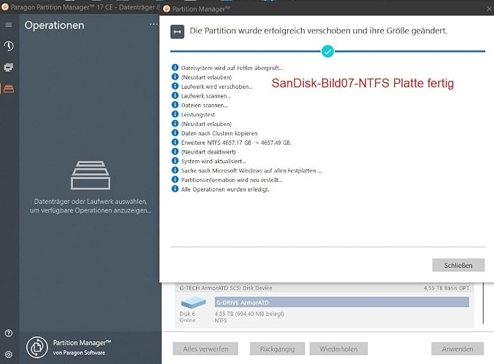Click the Schließen button
Viewport: 494px width, 364px height.
coord(458,265)
